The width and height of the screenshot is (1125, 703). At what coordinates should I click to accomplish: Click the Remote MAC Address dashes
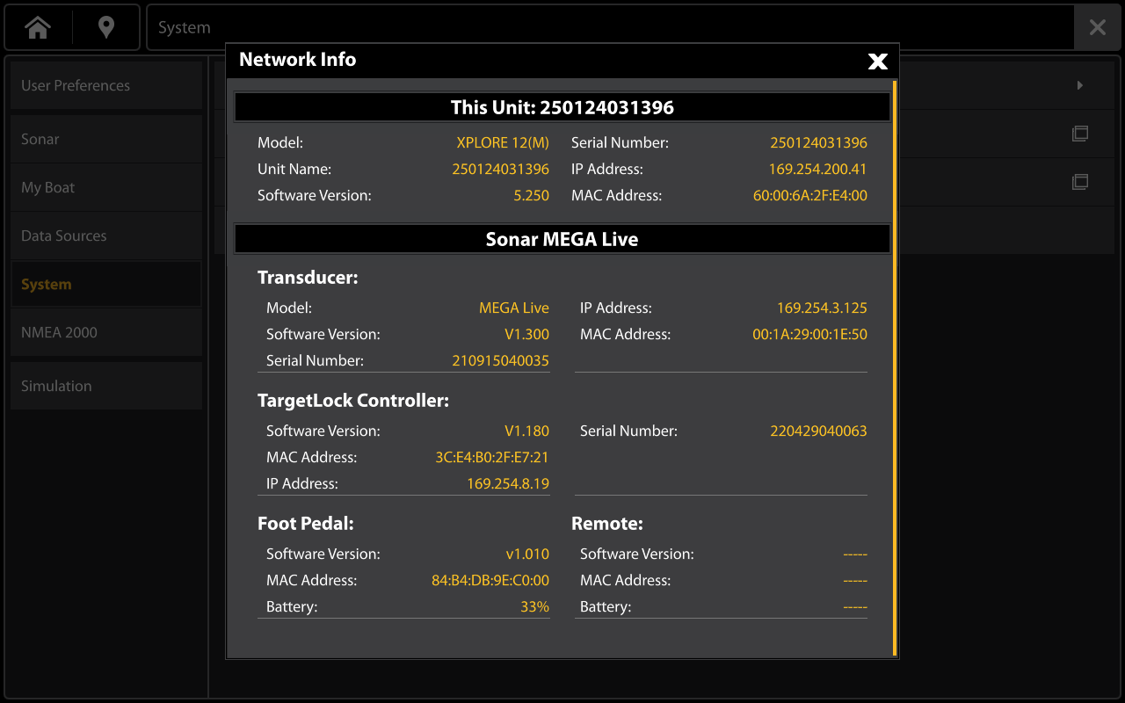[x=855, y=580]
